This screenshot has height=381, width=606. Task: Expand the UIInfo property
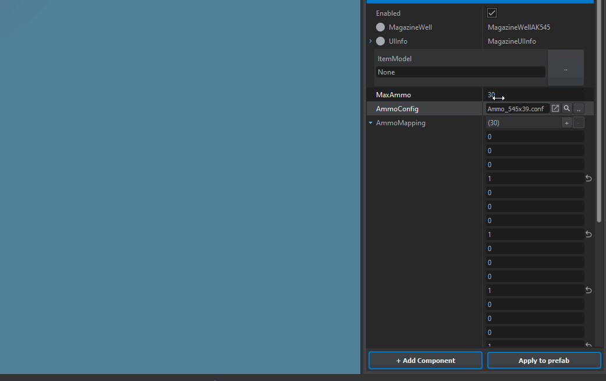coord(370,41)
